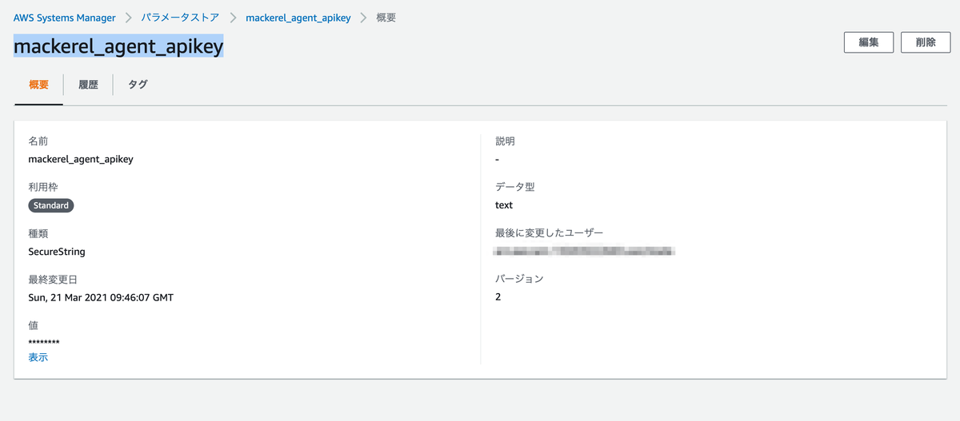Click the 削除 button

coord(926,42)
